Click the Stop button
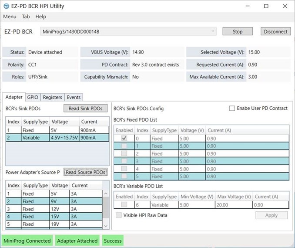 pos(238,31)
